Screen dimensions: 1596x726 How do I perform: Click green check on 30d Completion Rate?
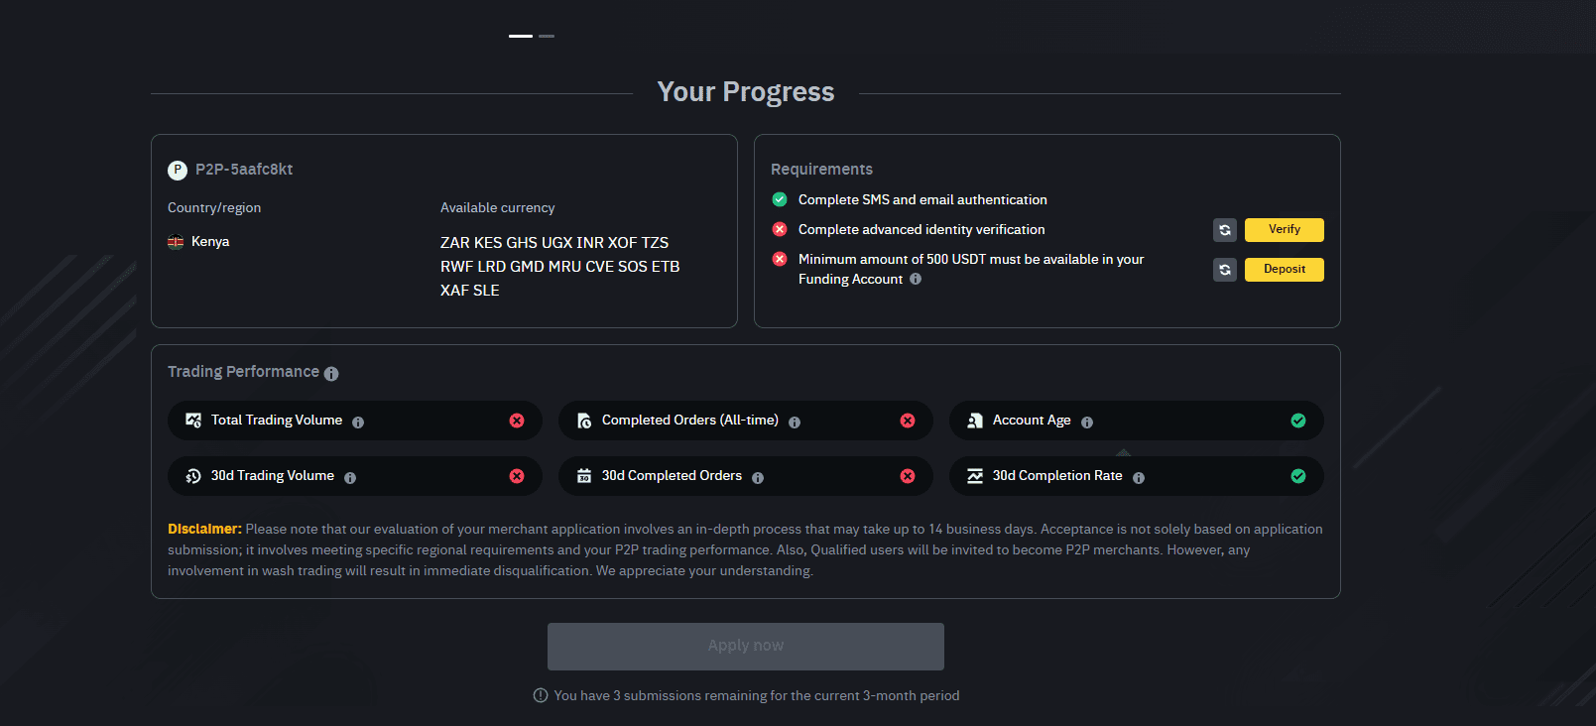1298,476
